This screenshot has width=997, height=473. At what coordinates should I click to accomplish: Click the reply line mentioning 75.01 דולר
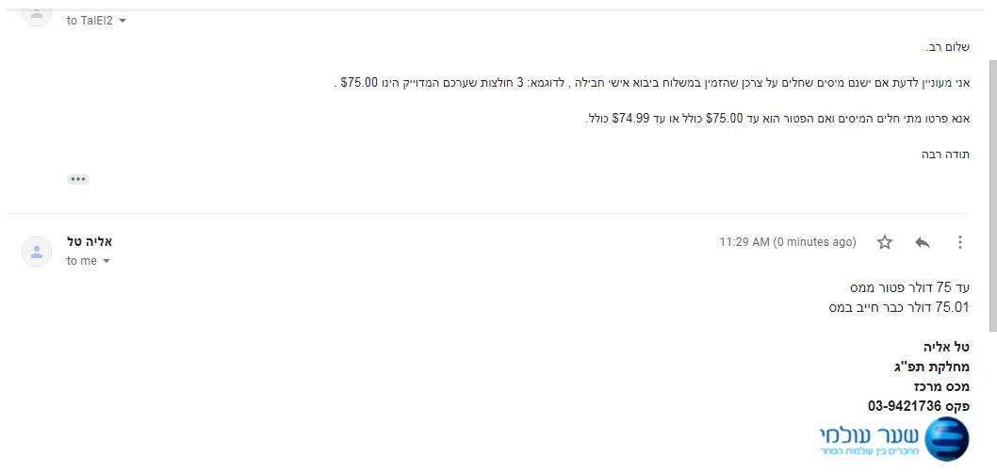click(x=899, y=307)
